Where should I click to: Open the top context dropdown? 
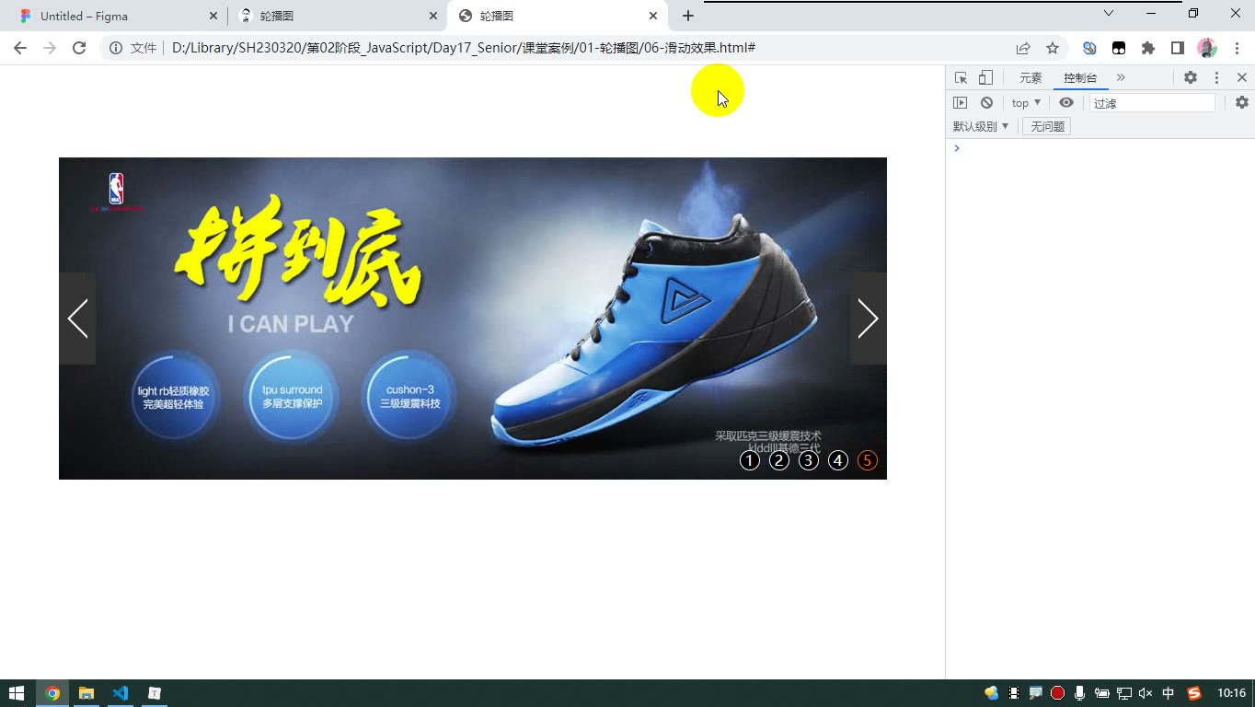(1026, 103)
